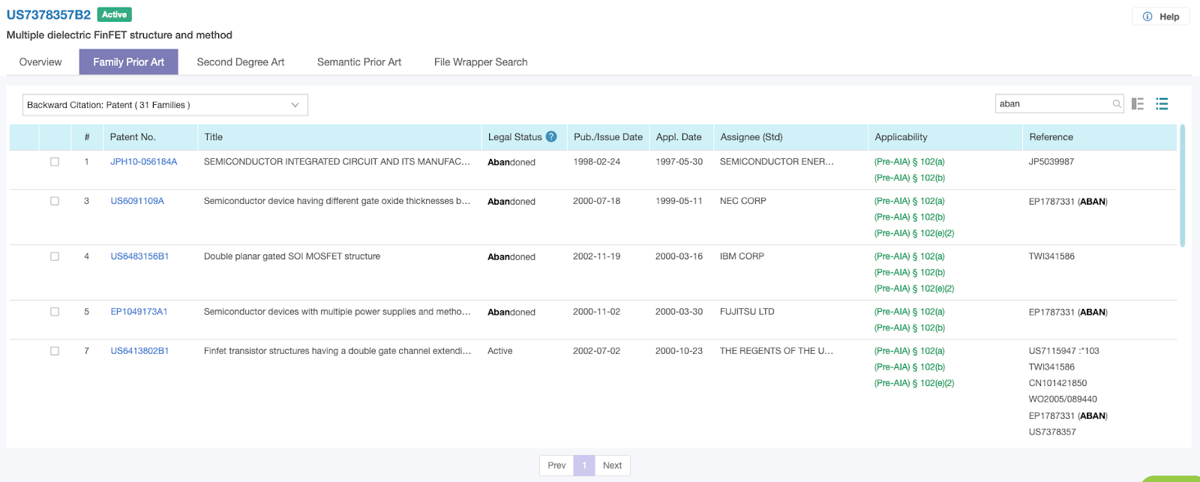Click (Pre-AIA) § 102(e)(2) for US6091109A
This screenshot has height=482, width=1200.
point(914,233)
